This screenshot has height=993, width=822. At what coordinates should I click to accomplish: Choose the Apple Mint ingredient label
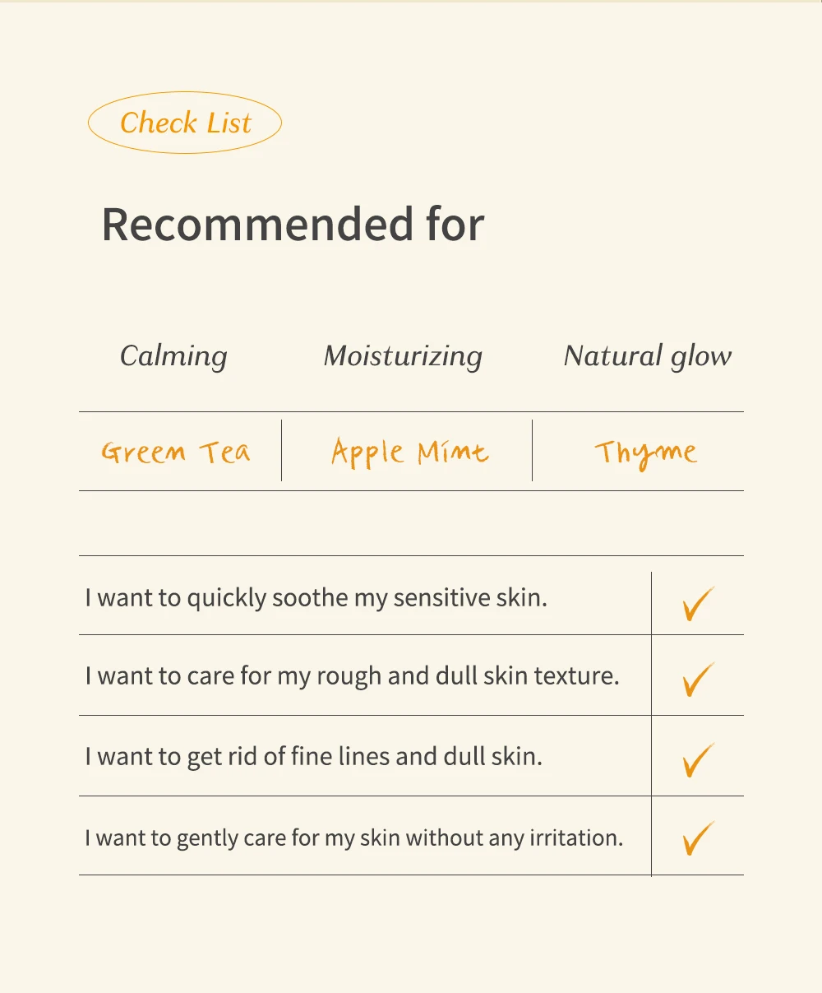pos(409,452)
